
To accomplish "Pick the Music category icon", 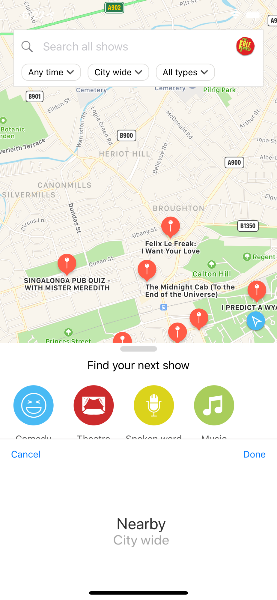I will click(x=214, y=405).
